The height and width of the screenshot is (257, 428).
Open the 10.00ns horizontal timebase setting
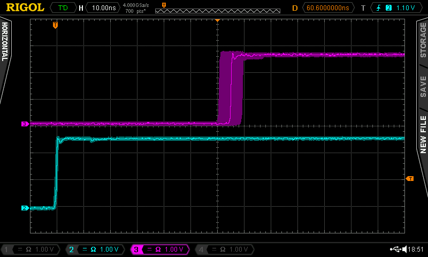point(104,8)
